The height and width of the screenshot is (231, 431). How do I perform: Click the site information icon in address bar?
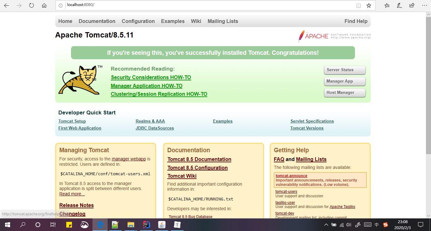click(61, 5)
